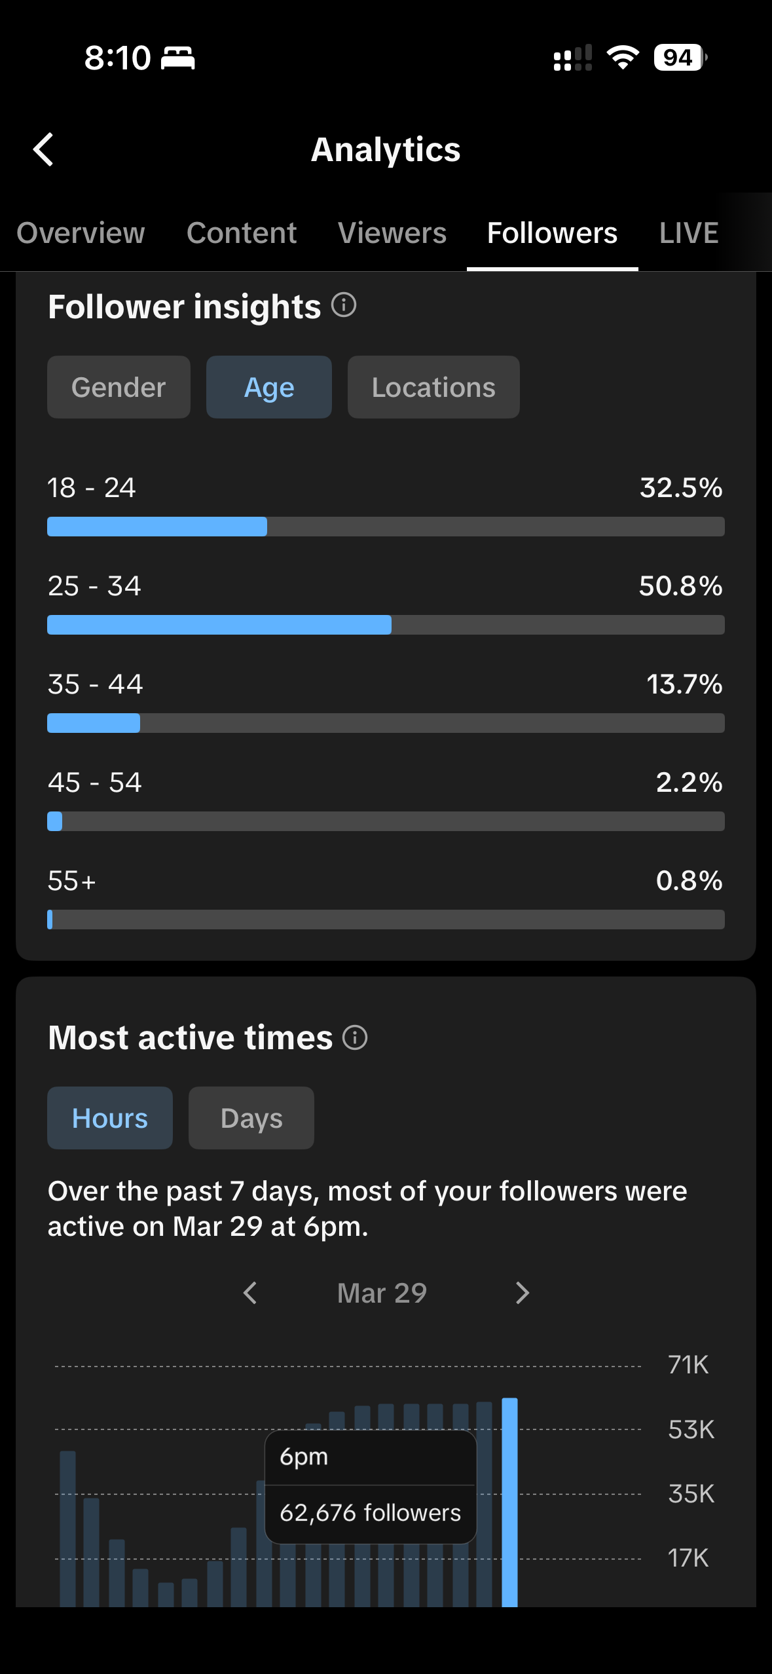Image resolution: width=772 pixels, height=1674 pixels.
Task: Tap the cellular signal bars icon
Action: coord(573,58)
